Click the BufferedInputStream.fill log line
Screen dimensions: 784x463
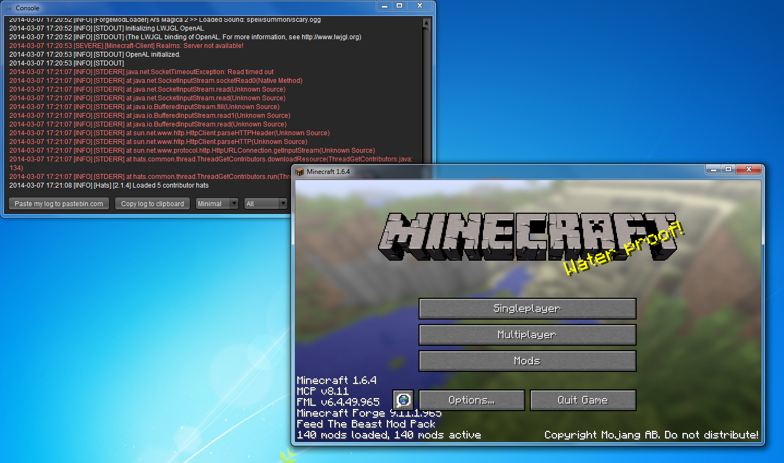[145, 107]
